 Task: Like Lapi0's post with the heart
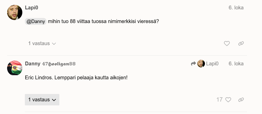(227, 44)
